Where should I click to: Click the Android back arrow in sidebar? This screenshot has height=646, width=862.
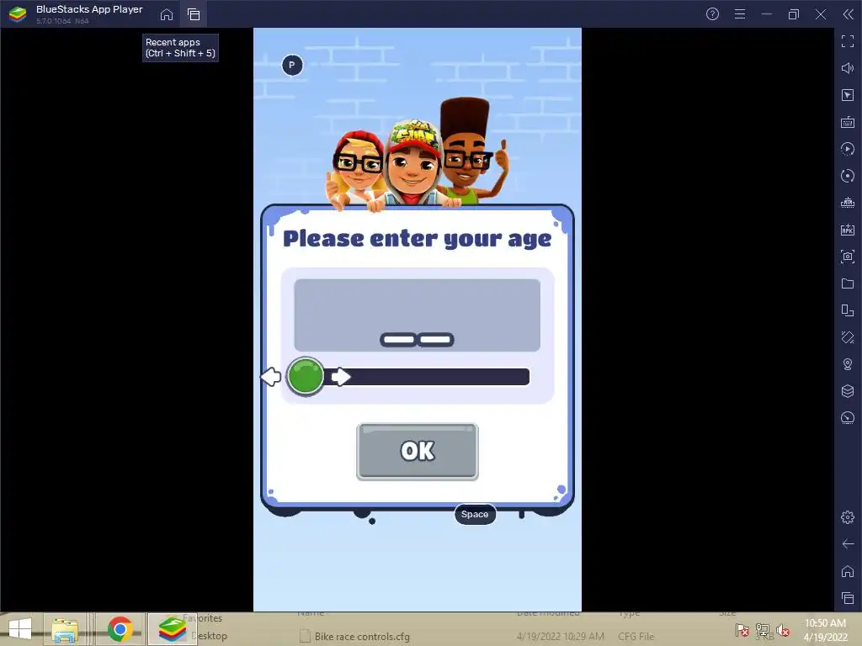[x=848, y=544]
